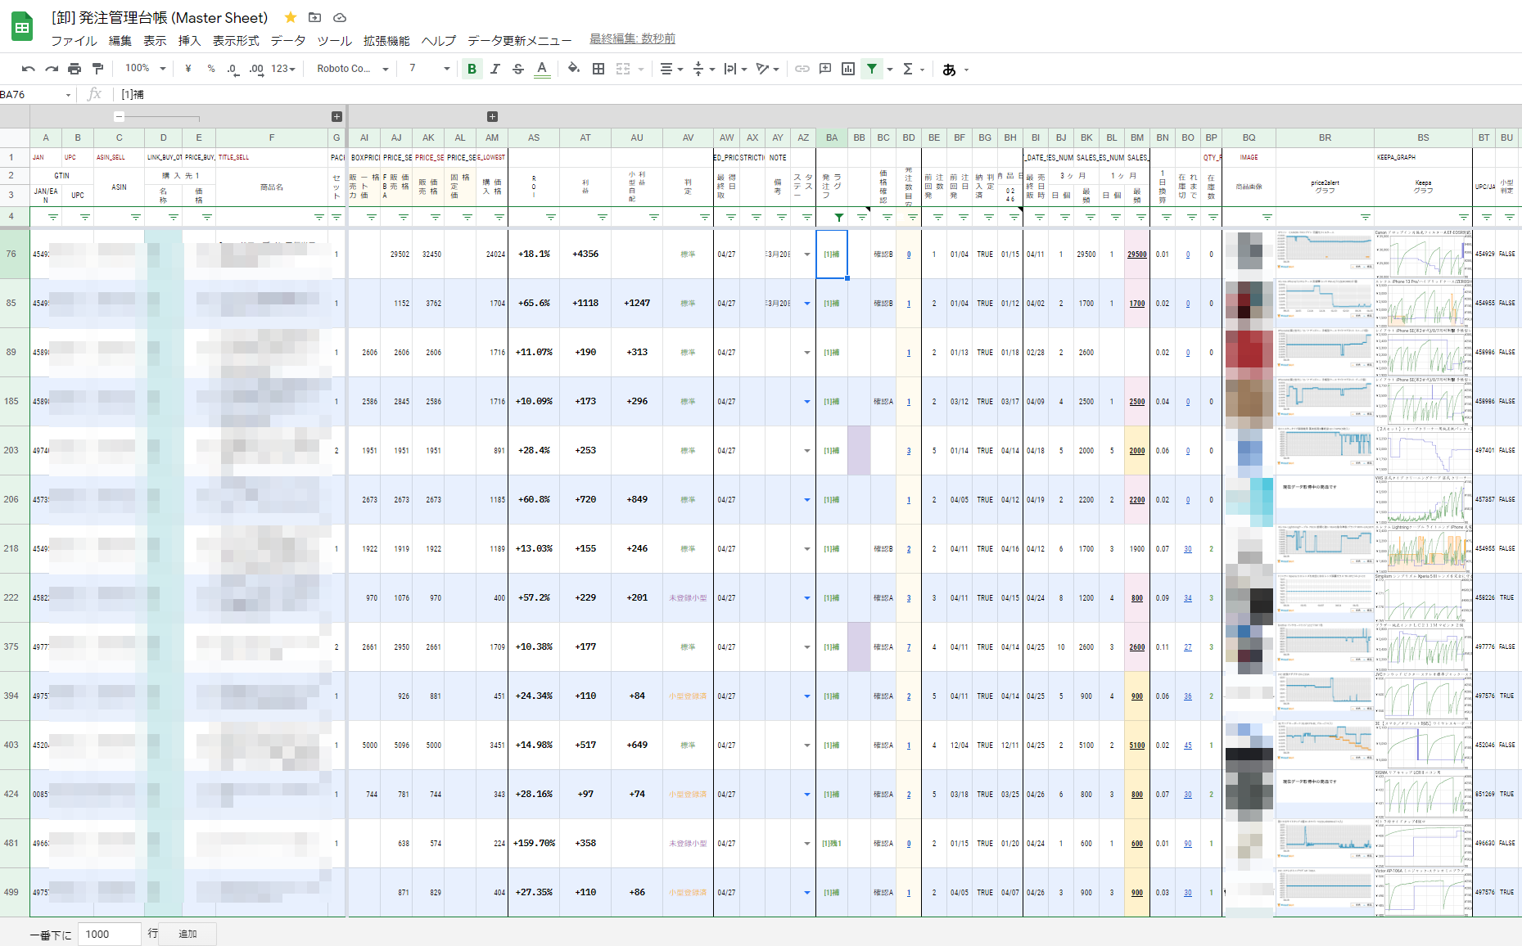Open the functions sigma icon
The width and height of the screenshot is (1522, 946).
pyautogui.click(x=907, y=69)
